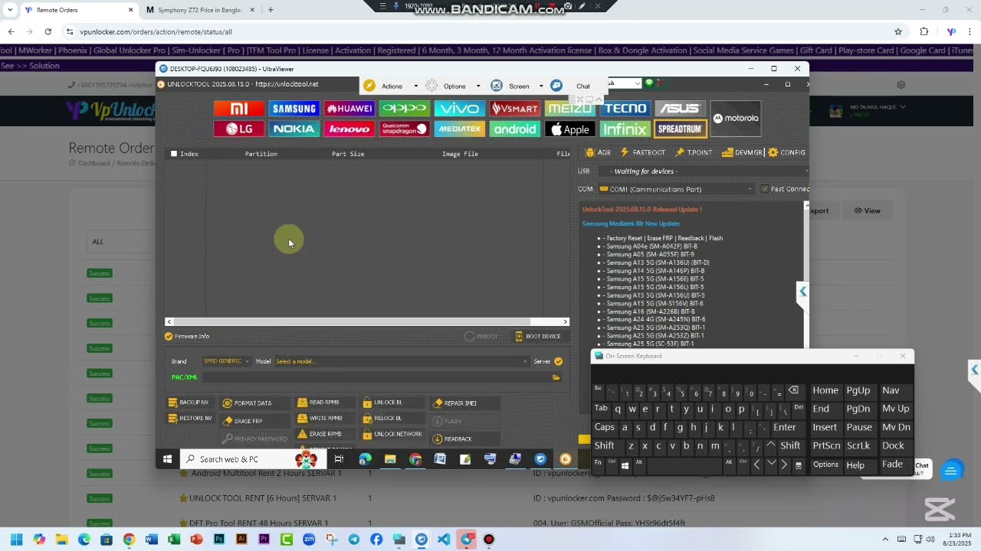Open the UltraViewer Chat panel
Image resolution: width=981 pixels, height=551 pixels.
(572, 86)
